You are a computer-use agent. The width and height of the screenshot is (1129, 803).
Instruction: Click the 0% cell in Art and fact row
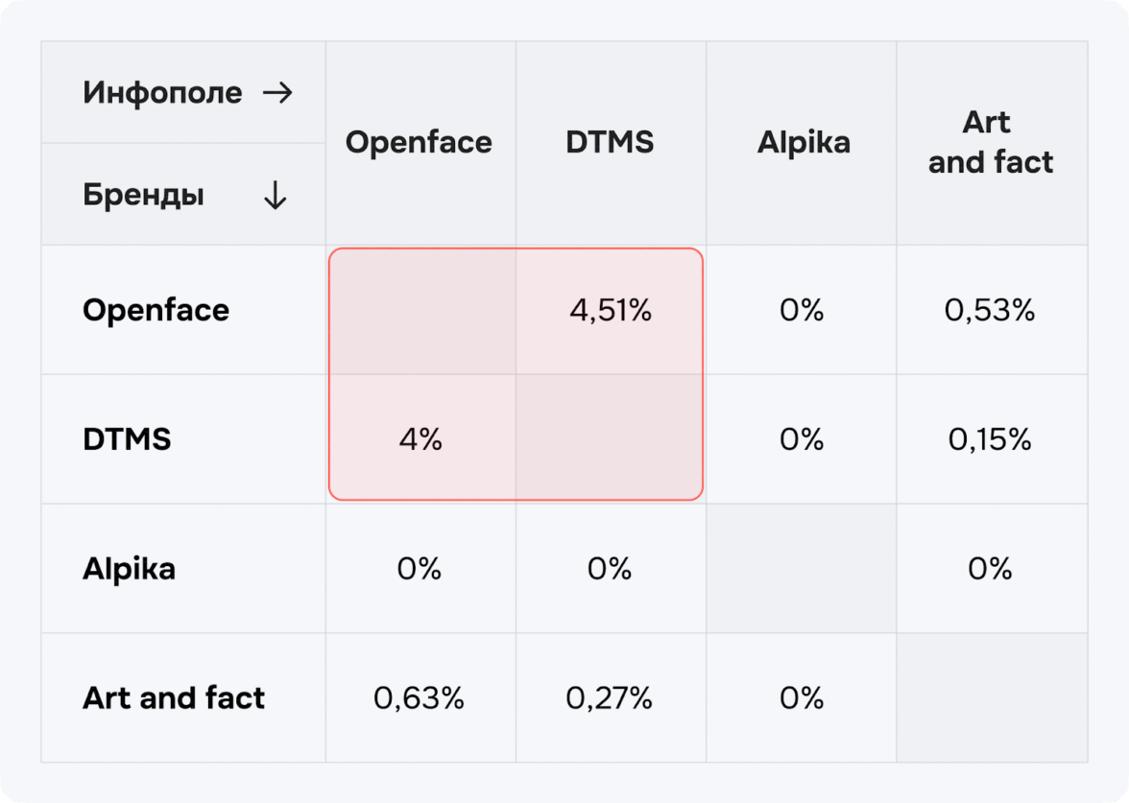click(802, 698)
